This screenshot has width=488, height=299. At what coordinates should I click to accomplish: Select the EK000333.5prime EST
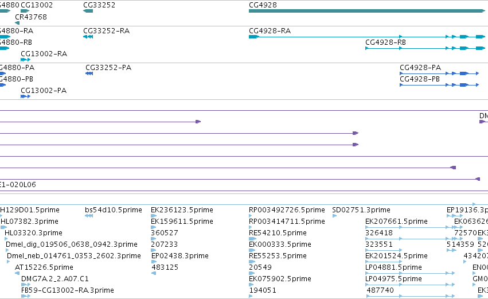tap(280, 244)
